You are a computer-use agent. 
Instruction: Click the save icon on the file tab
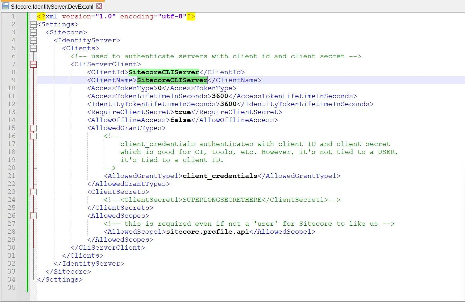(x=6, y=6)
